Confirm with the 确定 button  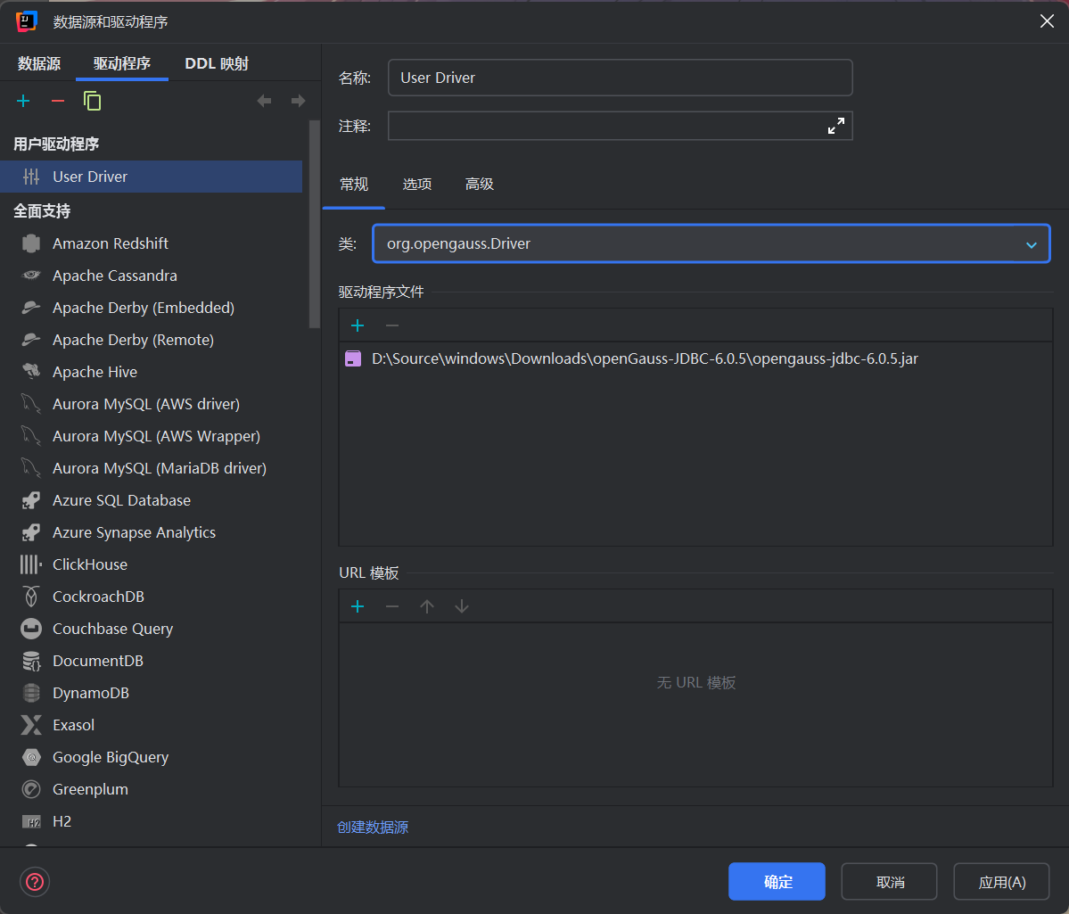tap(777, 881)
